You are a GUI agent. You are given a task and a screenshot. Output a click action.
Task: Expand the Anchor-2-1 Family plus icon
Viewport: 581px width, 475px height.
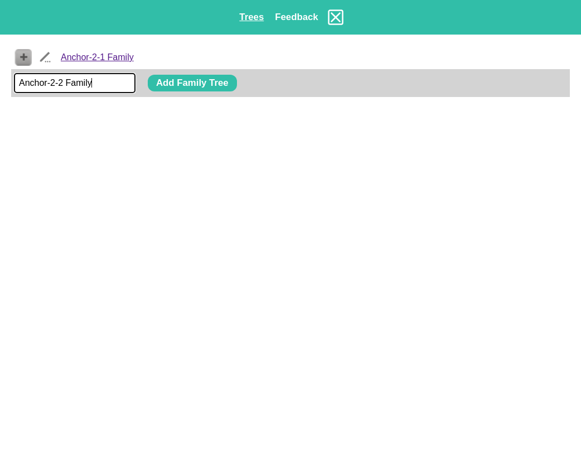tap(23, 57)
